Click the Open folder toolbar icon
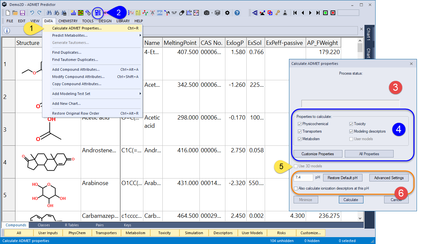Screen dimensions: 433x244 pos(15,13)
